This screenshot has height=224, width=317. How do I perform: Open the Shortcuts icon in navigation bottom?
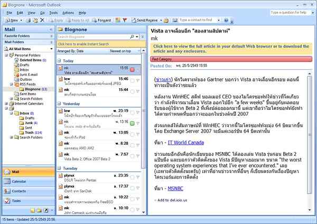[x=46, y=210]
